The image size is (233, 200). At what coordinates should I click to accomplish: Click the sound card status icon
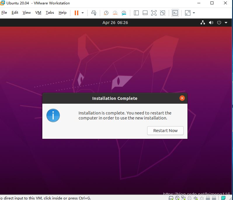click(196, 198)
